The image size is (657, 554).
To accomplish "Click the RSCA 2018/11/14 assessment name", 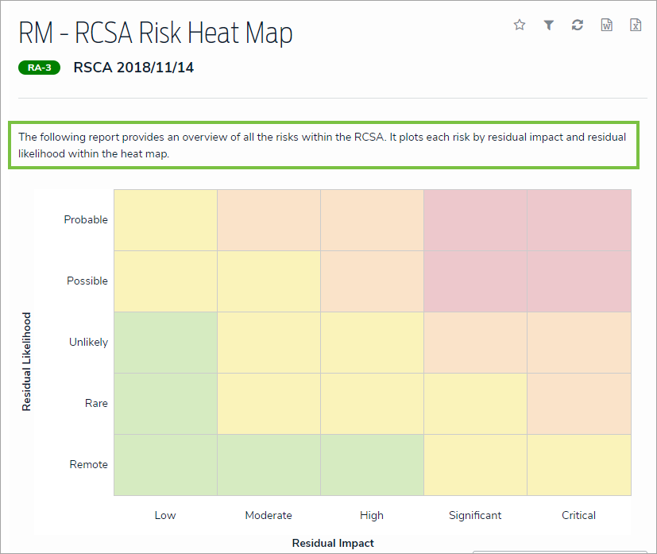I will tap(133, 68).
